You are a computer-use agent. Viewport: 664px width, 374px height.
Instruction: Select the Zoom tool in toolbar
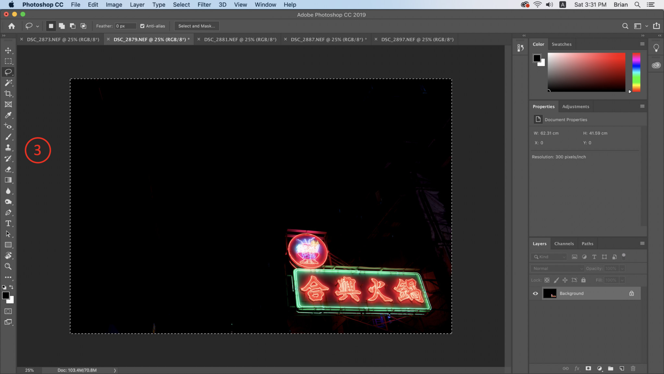[x=8, y=267]
